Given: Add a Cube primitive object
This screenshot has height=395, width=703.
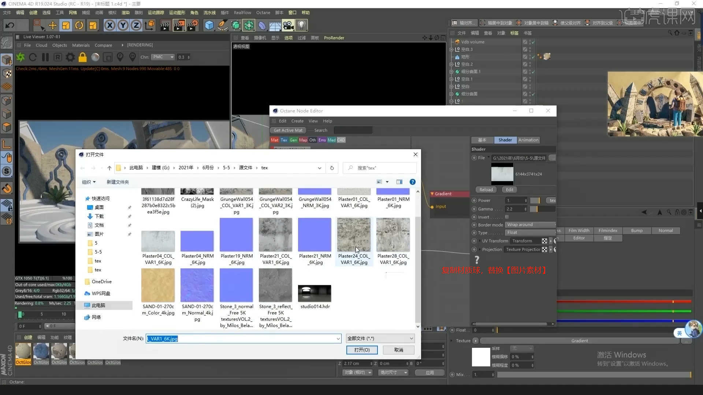Looking at the screenshot, I should pyautogui.click(x=209, y=25).
